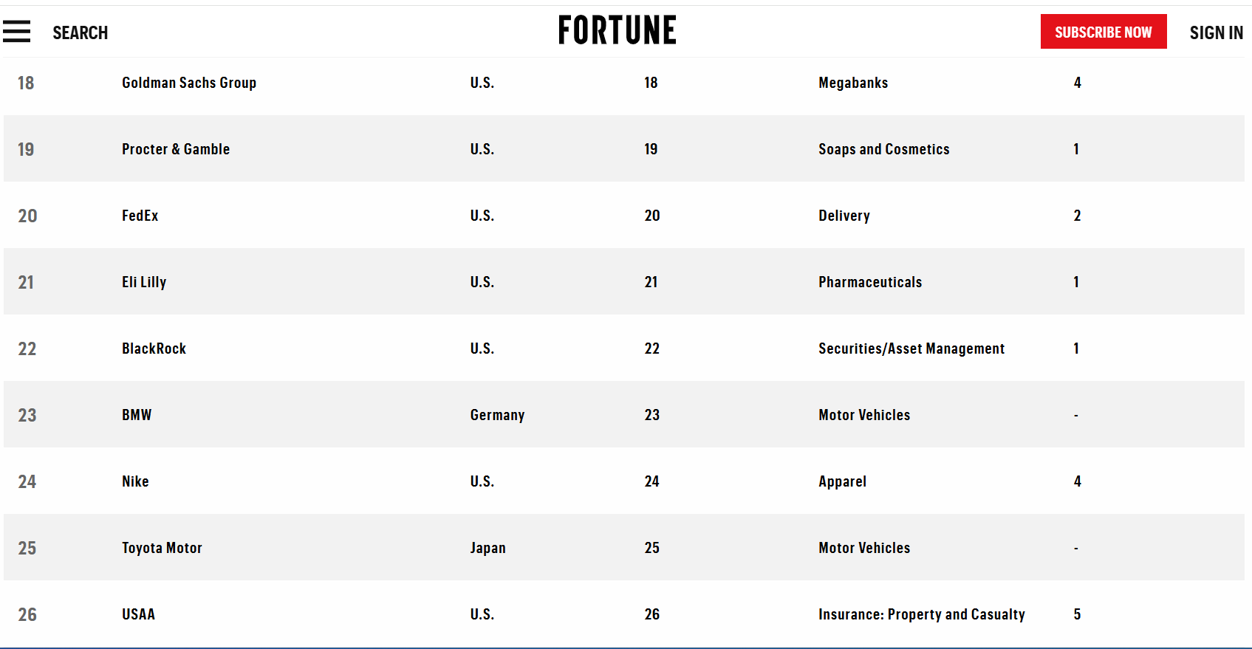Open the Eli Lilly company link

pos(144,282)
